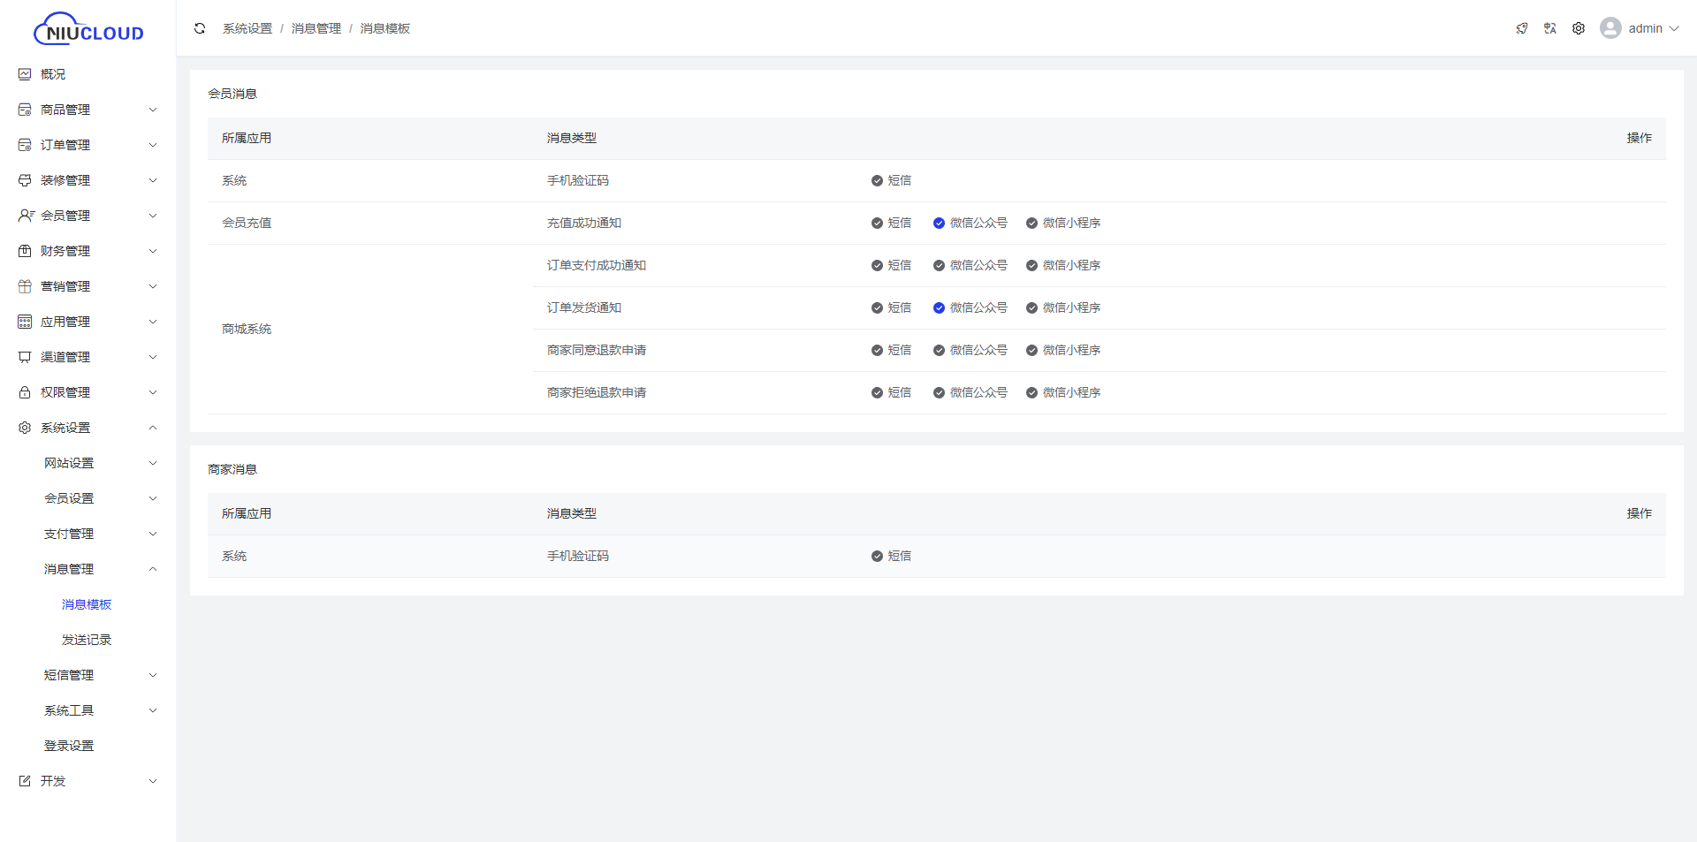Open the admin account dropdown arrow
The height and width of the screenshot is (842, 1697).
coord(1673,28)
